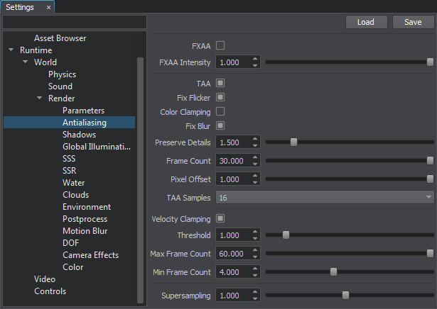Increase Frame Count using up arrow
437x309 pixels.
point(255,157)
